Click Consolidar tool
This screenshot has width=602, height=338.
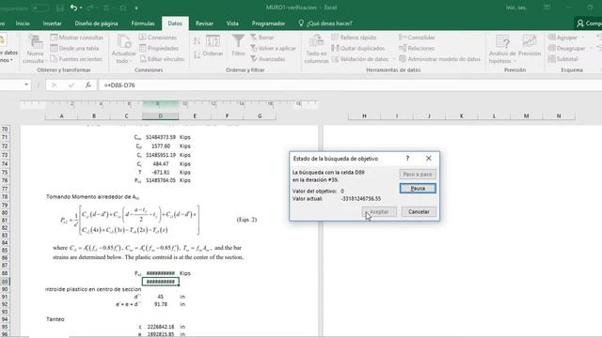(x=417, y=38)
